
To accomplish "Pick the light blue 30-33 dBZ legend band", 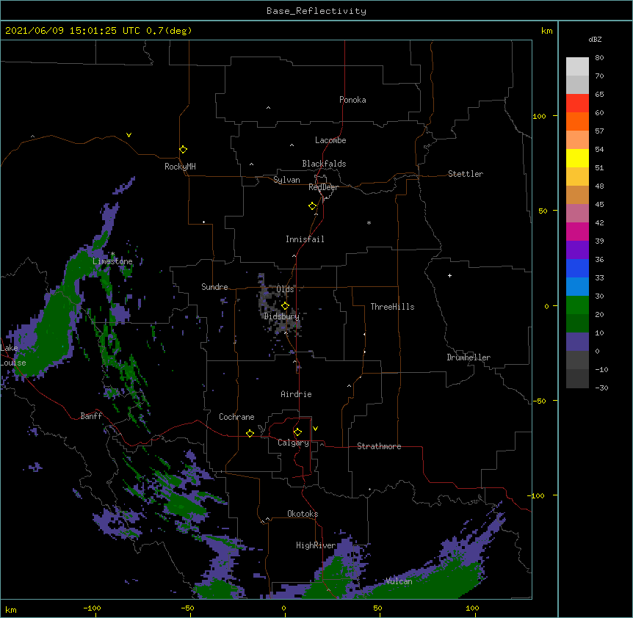I will point(577,287).
